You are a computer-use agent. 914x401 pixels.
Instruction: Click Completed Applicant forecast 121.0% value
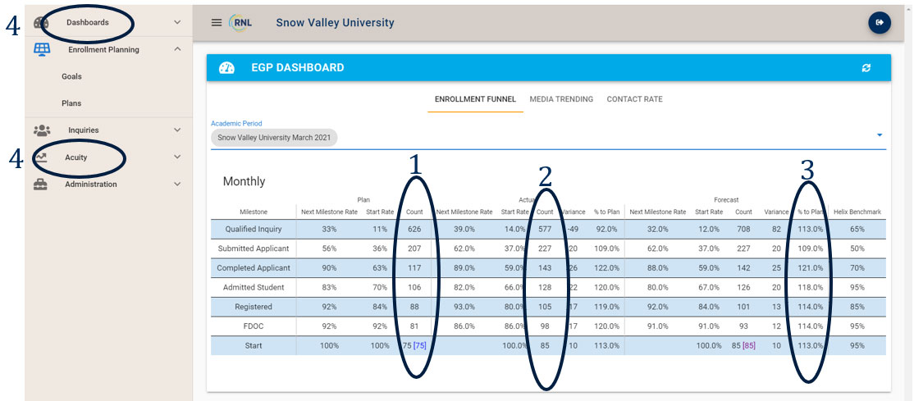coord(811,268)
